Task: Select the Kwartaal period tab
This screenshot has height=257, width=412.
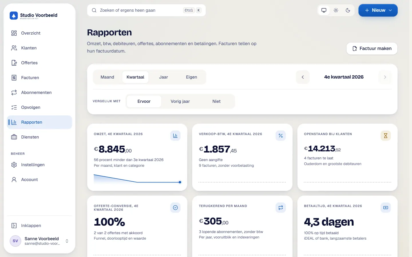Action: coord(135,77)
